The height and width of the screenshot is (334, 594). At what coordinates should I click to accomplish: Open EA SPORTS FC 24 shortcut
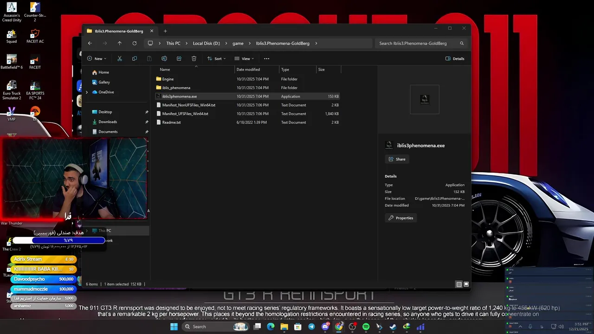(x=35, y=90)
